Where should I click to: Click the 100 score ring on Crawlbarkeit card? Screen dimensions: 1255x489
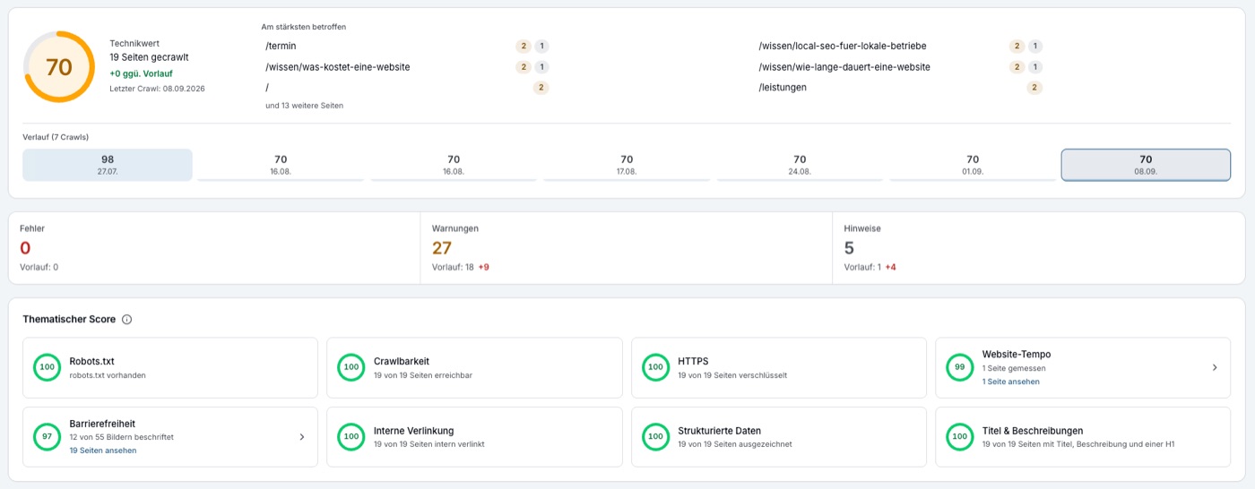point(351,367)
